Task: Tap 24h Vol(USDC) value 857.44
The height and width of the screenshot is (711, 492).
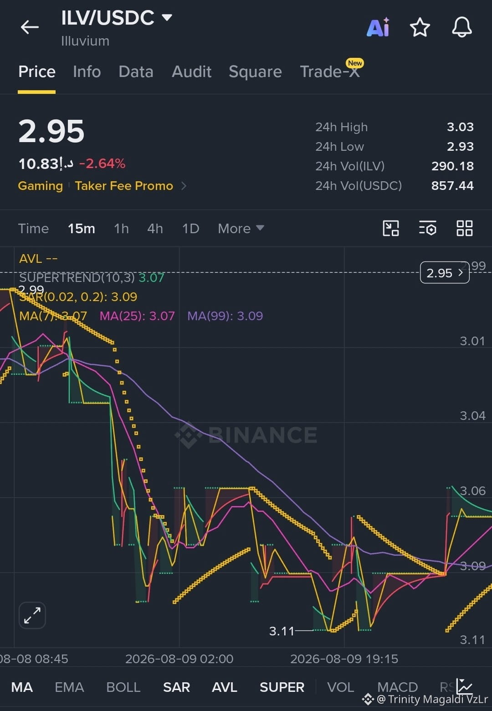Action: coord(452,185)
